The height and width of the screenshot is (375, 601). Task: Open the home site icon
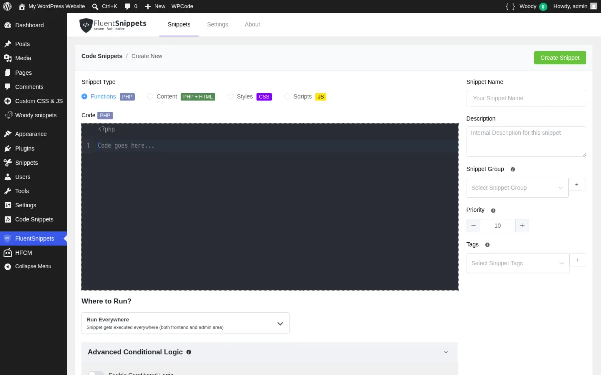22,6
